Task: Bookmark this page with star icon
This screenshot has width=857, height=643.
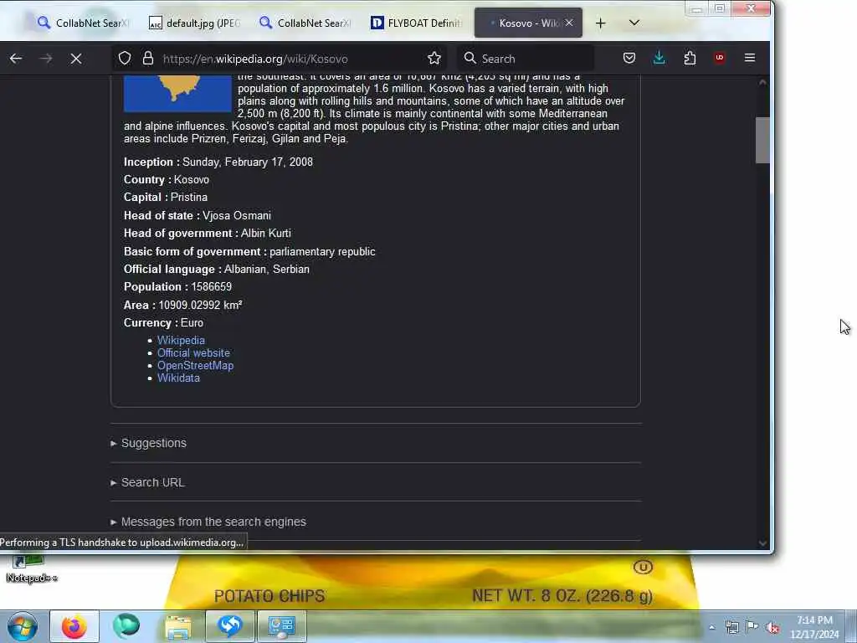Action: [434, 59]
